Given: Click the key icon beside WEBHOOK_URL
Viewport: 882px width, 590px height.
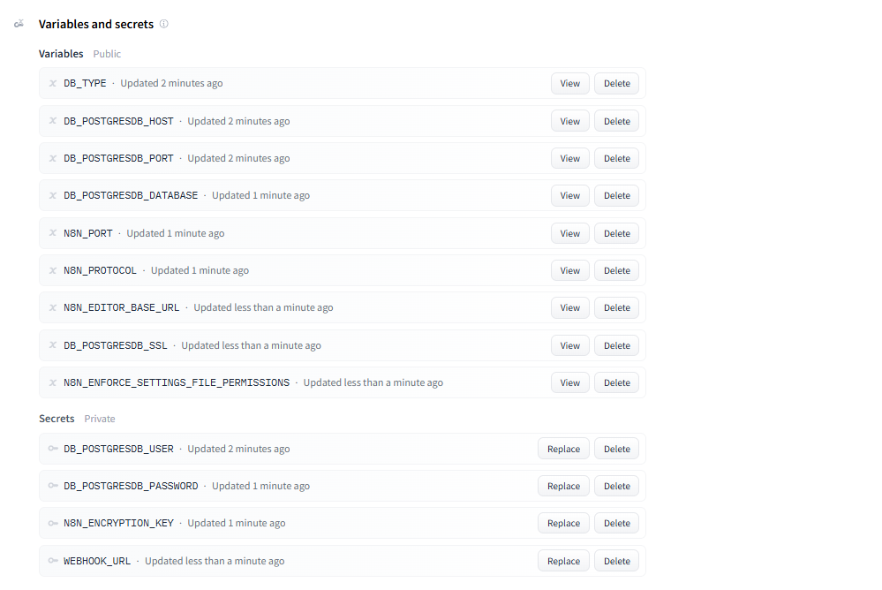Looking at the screenshot, I should click(x=53, y=561).
